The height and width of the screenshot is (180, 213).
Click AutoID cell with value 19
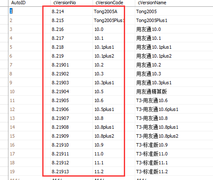(x=30, y=172)
